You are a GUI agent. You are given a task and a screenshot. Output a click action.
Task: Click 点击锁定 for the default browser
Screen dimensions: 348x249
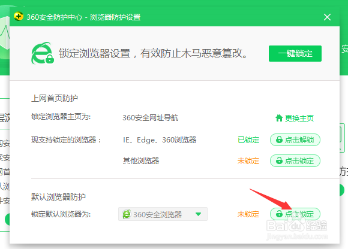[295, 214]
